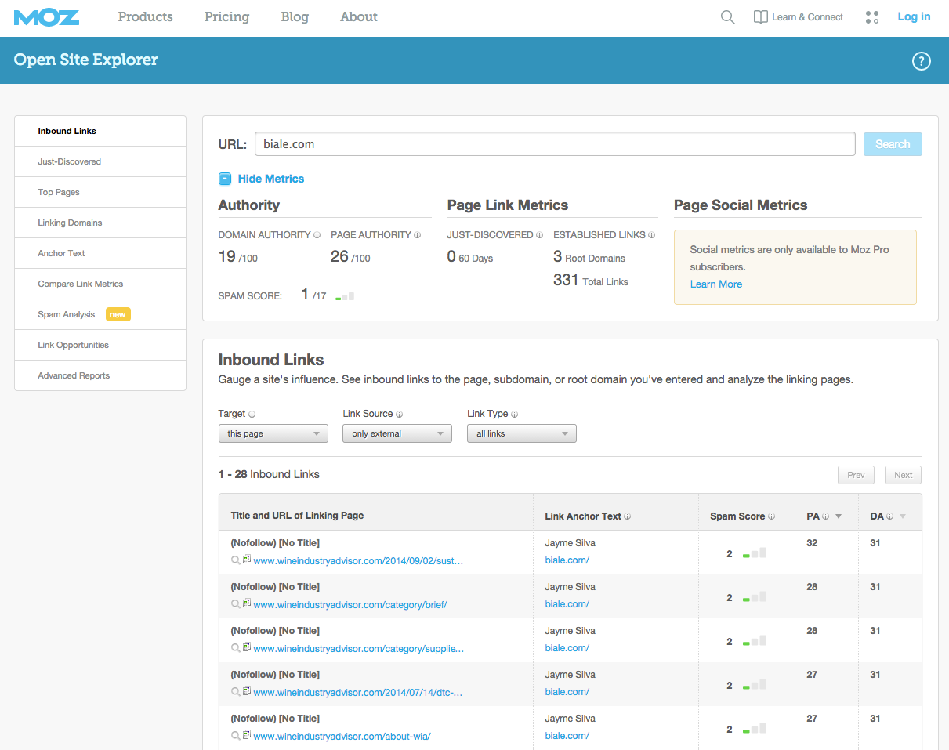Viewport: 949px width, 750px height.
Task: Click the Prev pagination button
Action: pos(856,475)
